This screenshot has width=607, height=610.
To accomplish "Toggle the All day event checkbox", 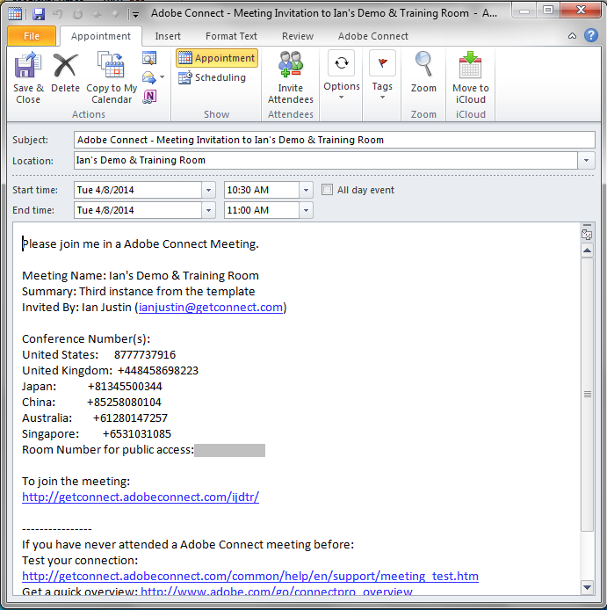I will click(327, 190).
